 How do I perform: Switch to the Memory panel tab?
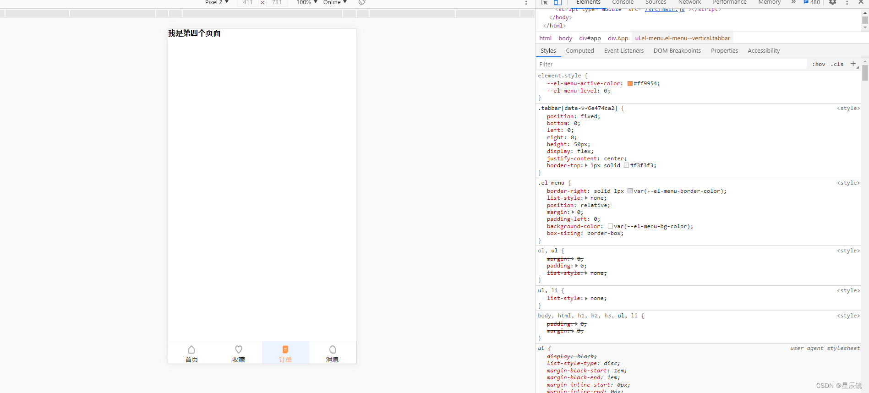pyautogui.click(x=770, y=2)
